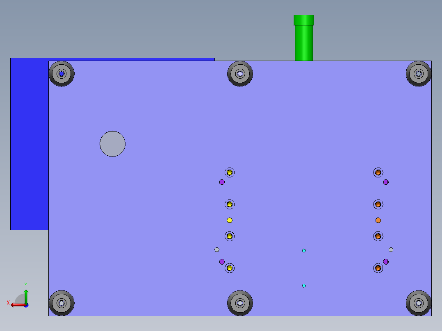This screenshot has width=442, height=331.
Task: Click the purple dot beside the bottom yellow hole
Action: pyautogui.click(x=222, y=262)
